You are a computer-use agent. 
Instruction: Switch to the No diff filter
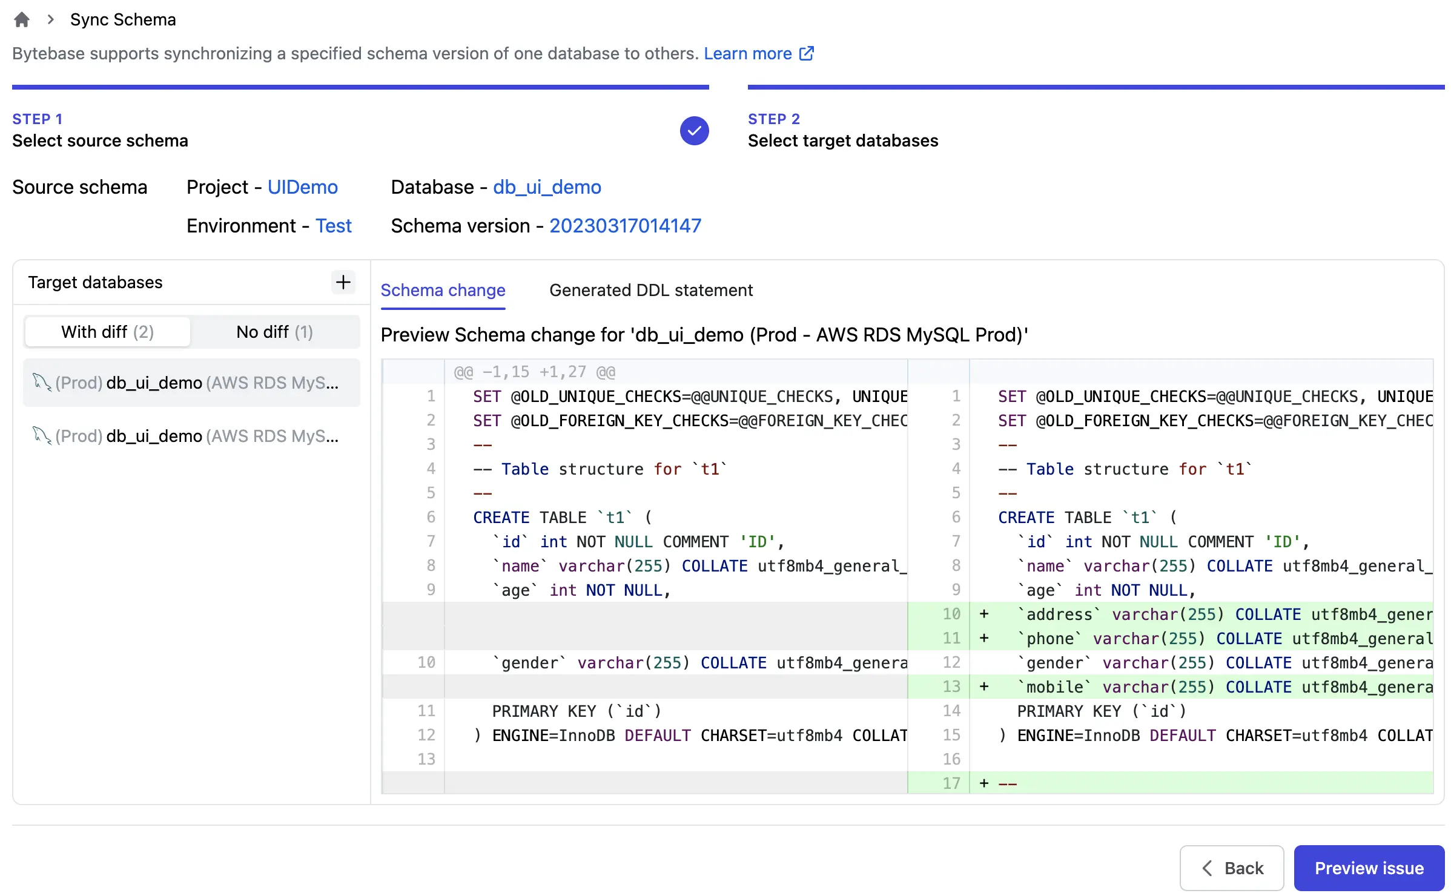(x=274, y=332)
